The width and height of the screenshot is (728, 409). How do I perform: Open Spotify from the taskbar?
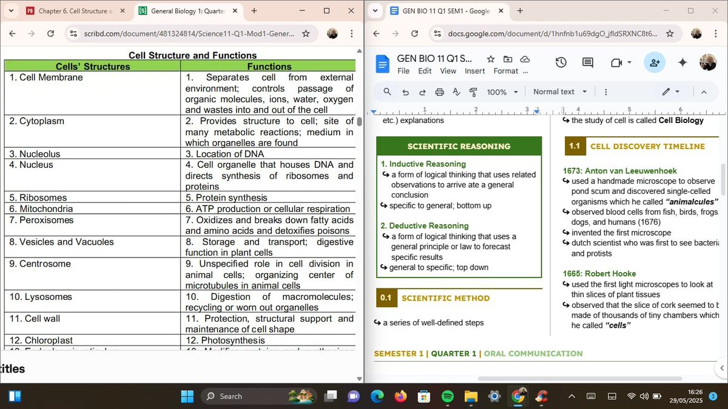click(x=447, y=396)
